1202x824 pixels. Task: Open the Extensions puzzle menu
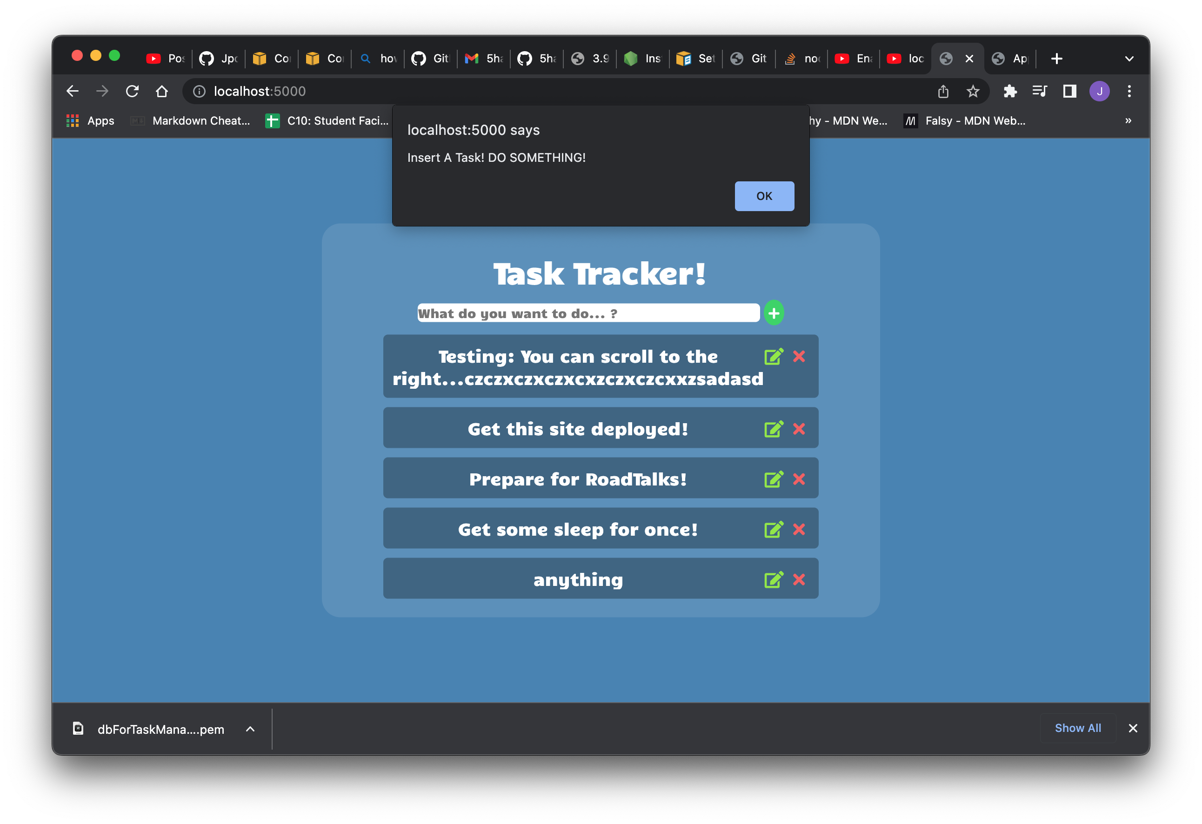coord(1009,92)
